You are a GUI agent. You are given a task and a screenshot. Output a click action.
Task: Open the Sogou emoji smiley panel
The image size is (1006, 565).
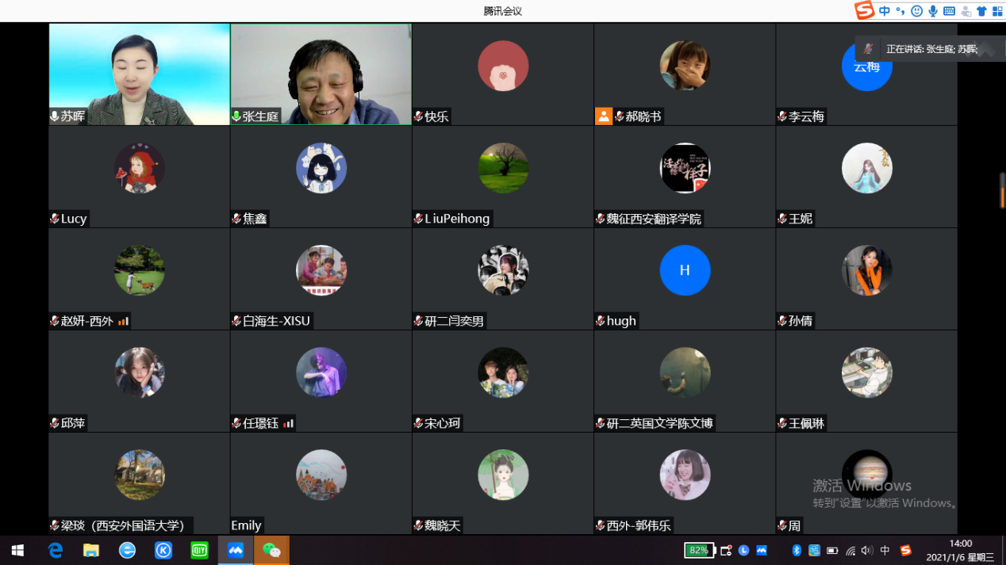point(916,11)
